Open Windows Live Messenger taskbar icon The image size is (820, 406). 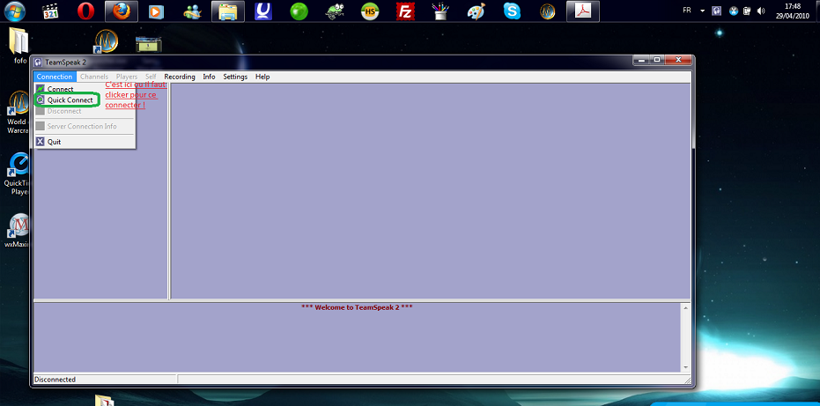(192, 11)
